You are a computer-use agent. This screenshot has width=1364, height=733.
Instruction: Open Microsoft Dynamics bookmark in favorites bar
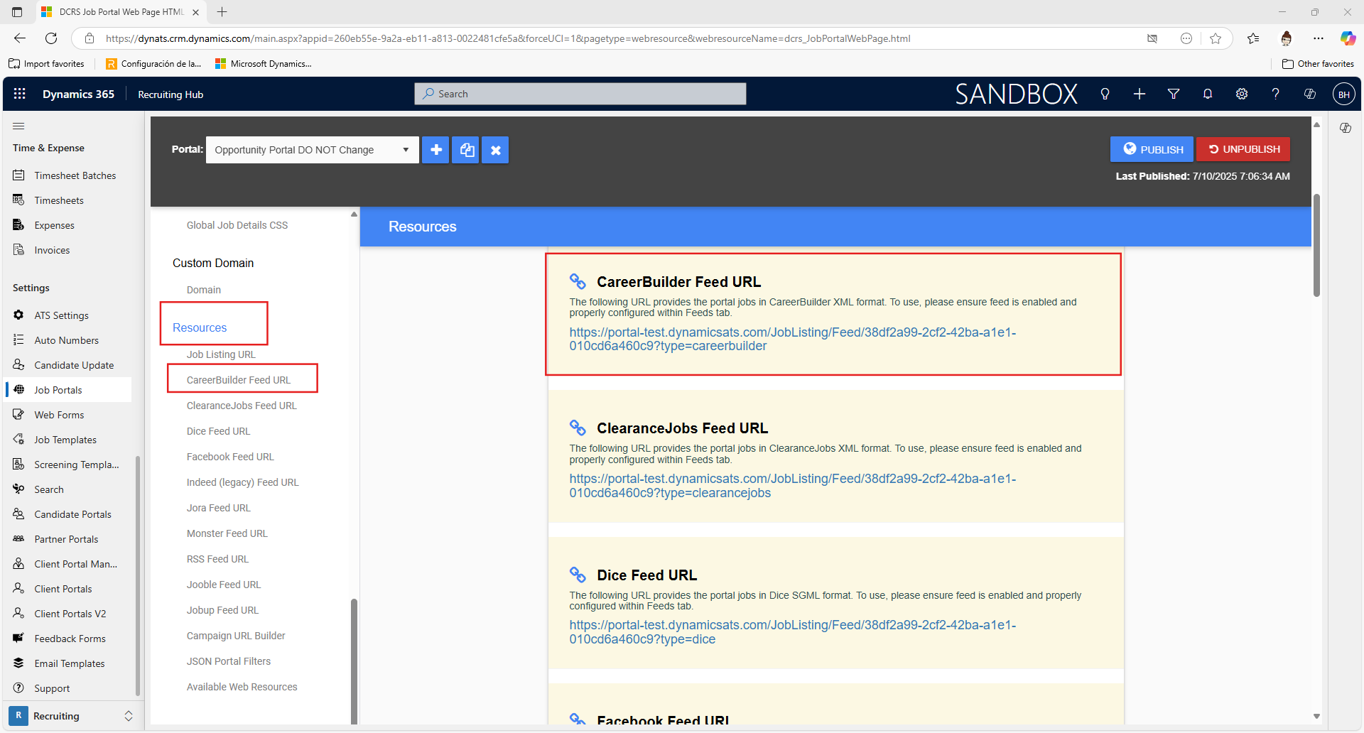click(264, 64)
